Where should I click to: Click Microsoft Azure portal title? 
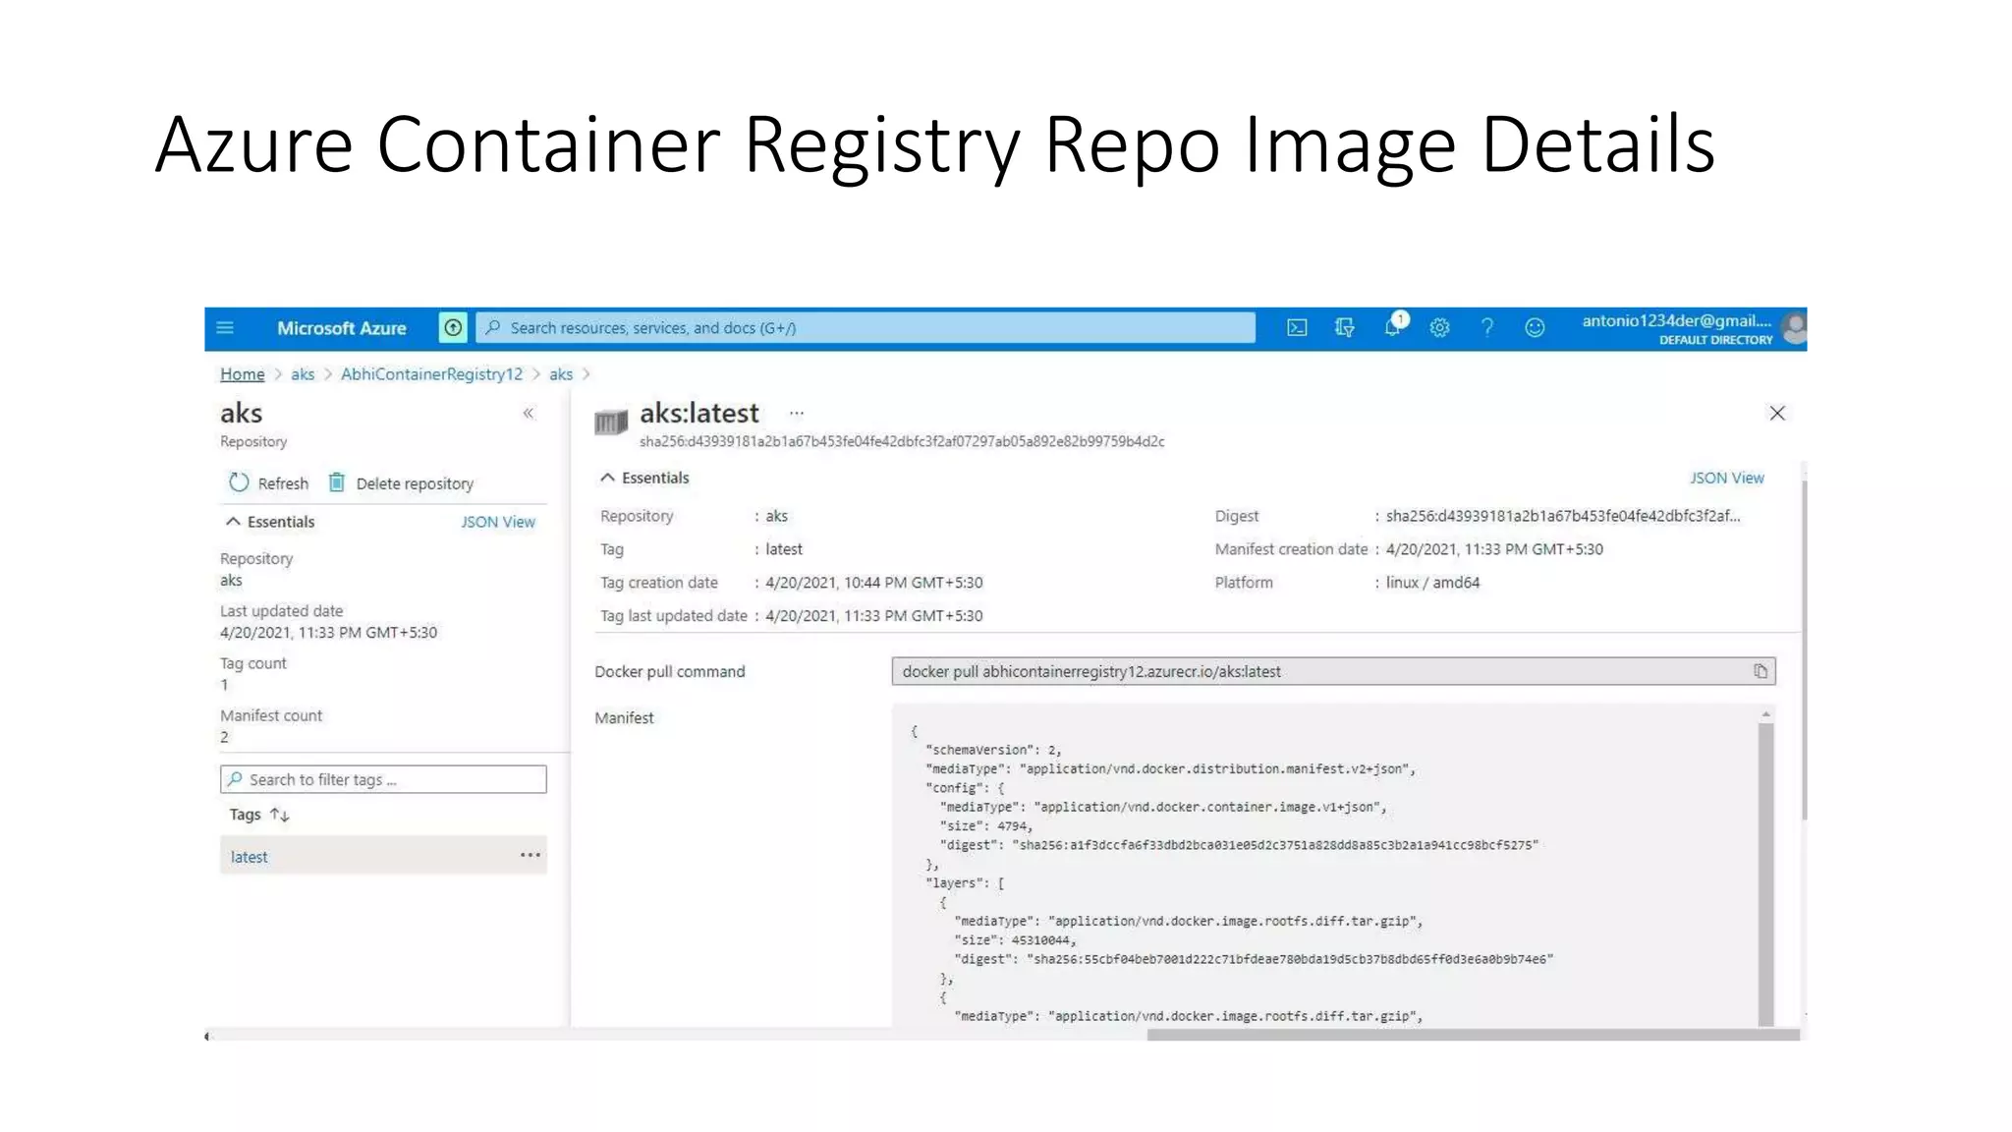(342, 328)
